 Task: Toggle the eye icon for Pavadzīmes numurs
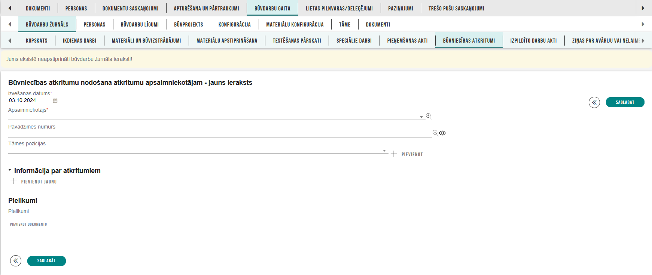click(442, 133)
